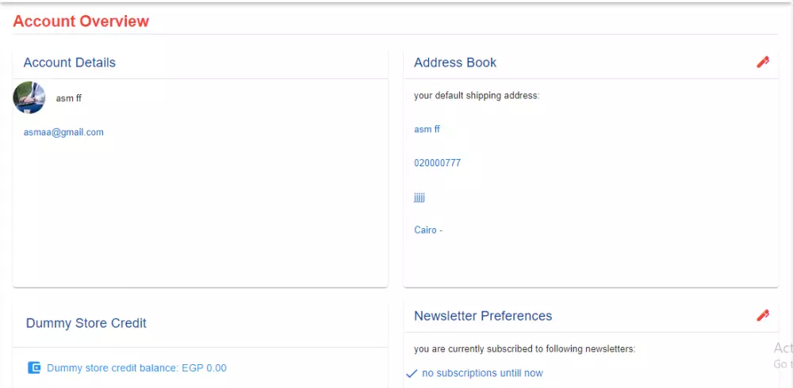Select the Newsletter Preferences card title
Image resolution: width=793 pixels, height=388 pixels.
click(483, 316)
